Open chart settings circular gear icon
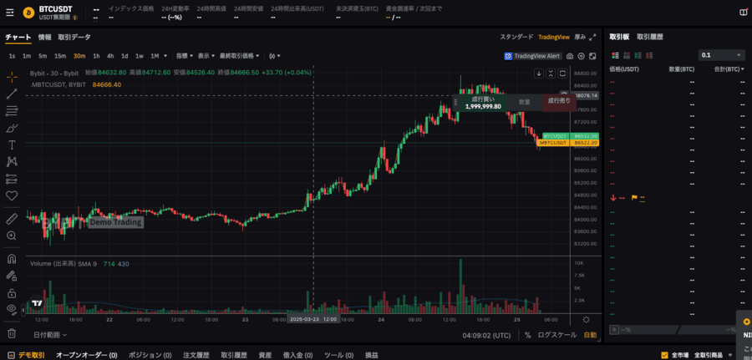This screenshot has height=360, width=752. click(582, 56)
